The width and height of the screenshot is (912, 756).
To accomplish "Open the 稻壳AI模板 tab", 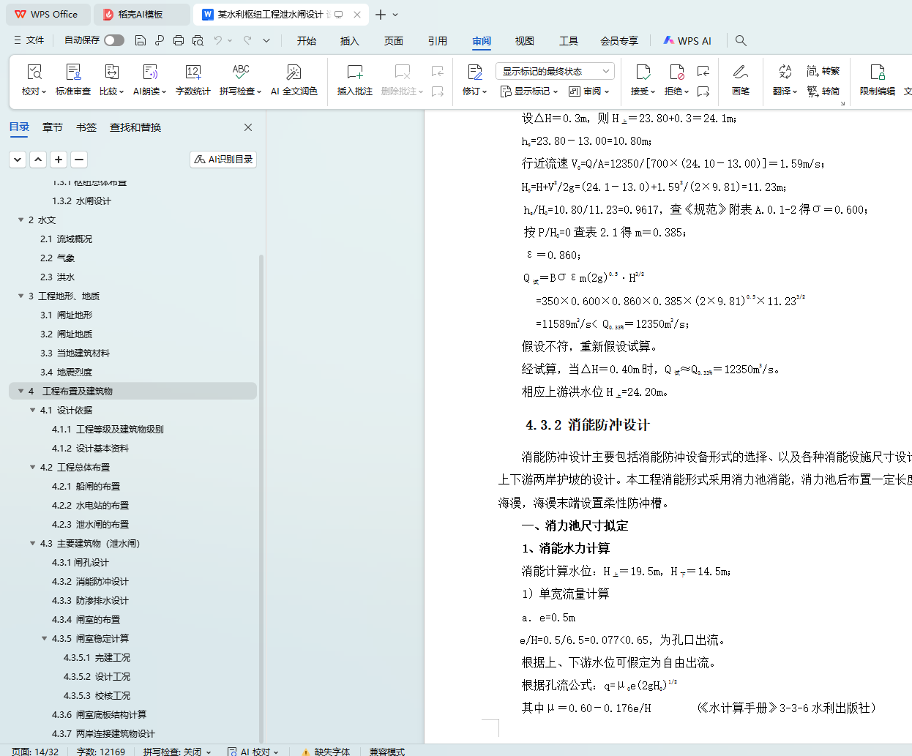I will [x=141, y=14].
